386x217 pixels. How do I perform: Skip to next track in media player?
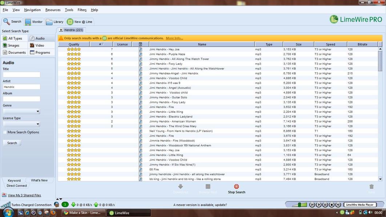point(338,205)
